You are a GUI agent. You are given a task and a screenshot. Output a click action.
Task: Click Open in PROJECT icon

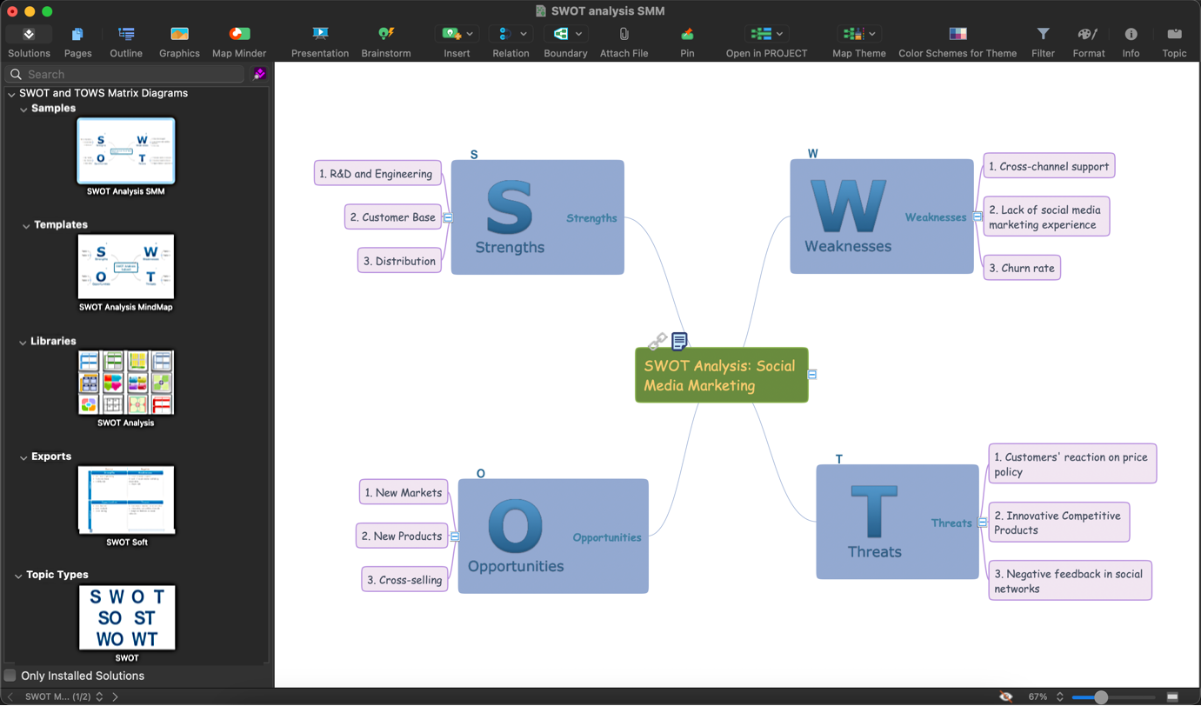(x=761, y=34)
